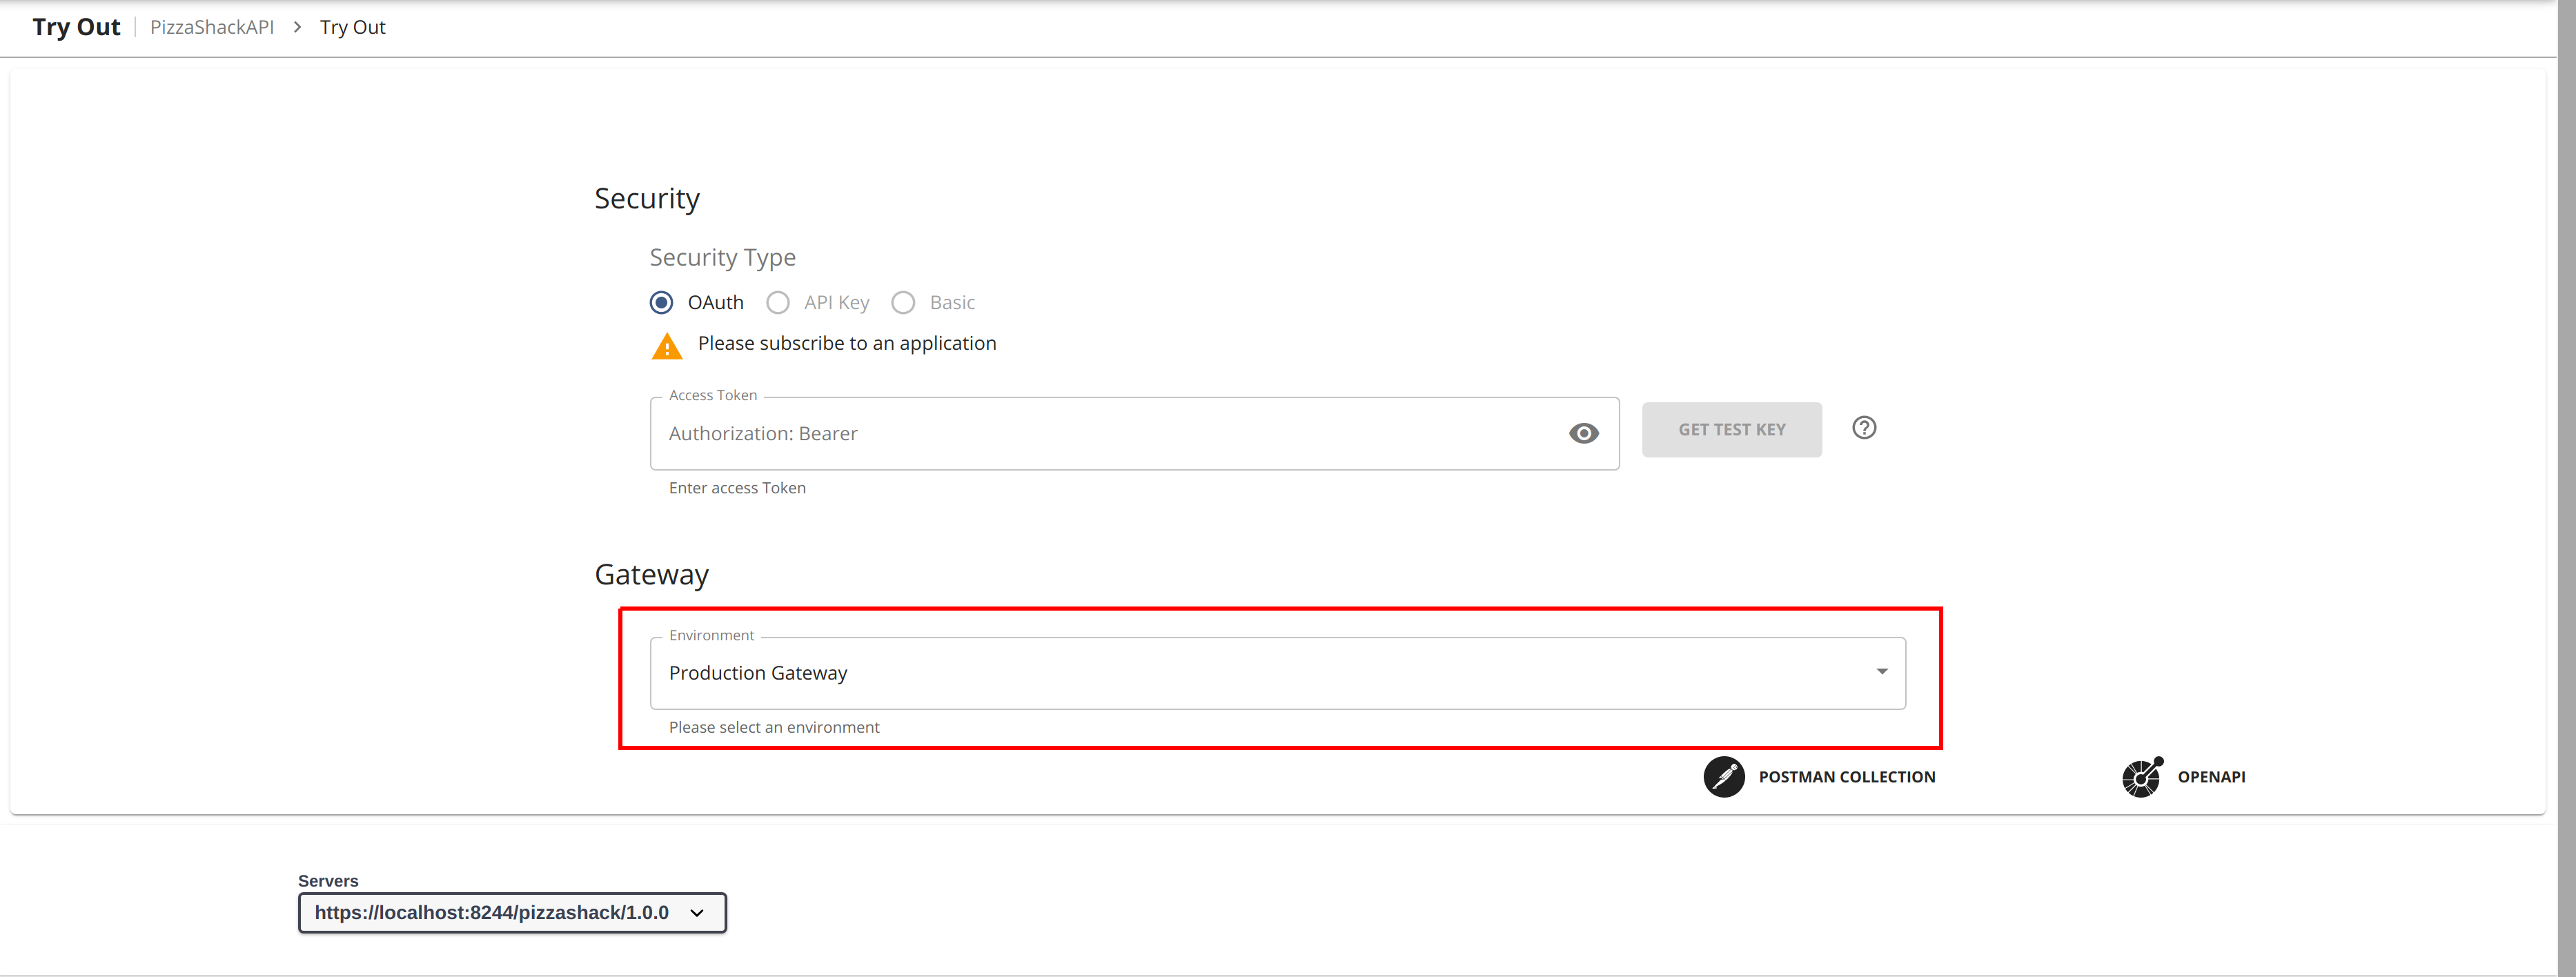Click the breadcrumb chevron separator

297,27
